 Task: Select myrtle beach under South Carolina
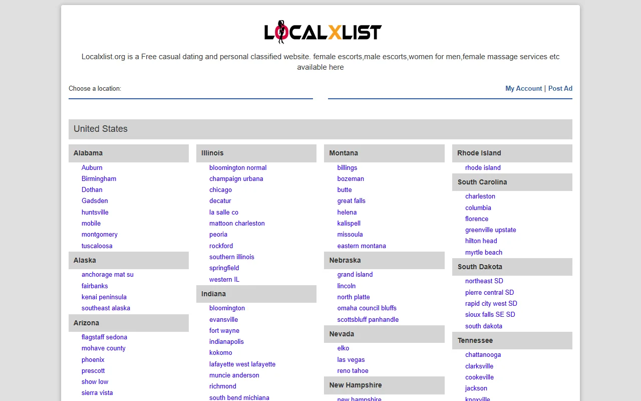point(484,252)
